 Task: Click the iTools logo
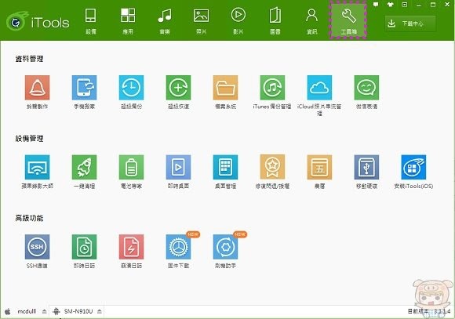coord(38,21)
